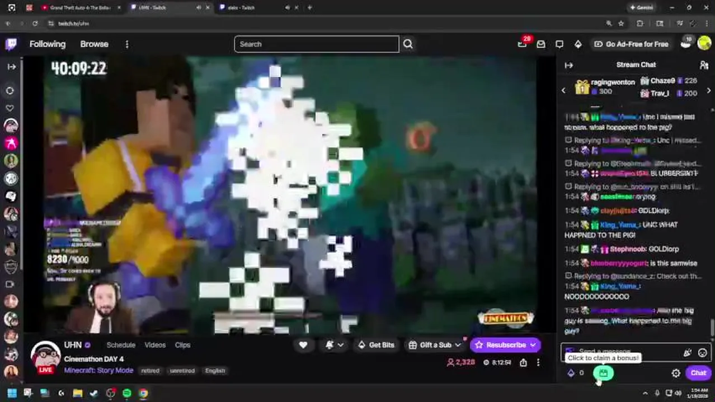Image resolution: width=715 pixels, height=402 pixels.
Task: Open the channel points balance icon
Action: tap(571, 373)
